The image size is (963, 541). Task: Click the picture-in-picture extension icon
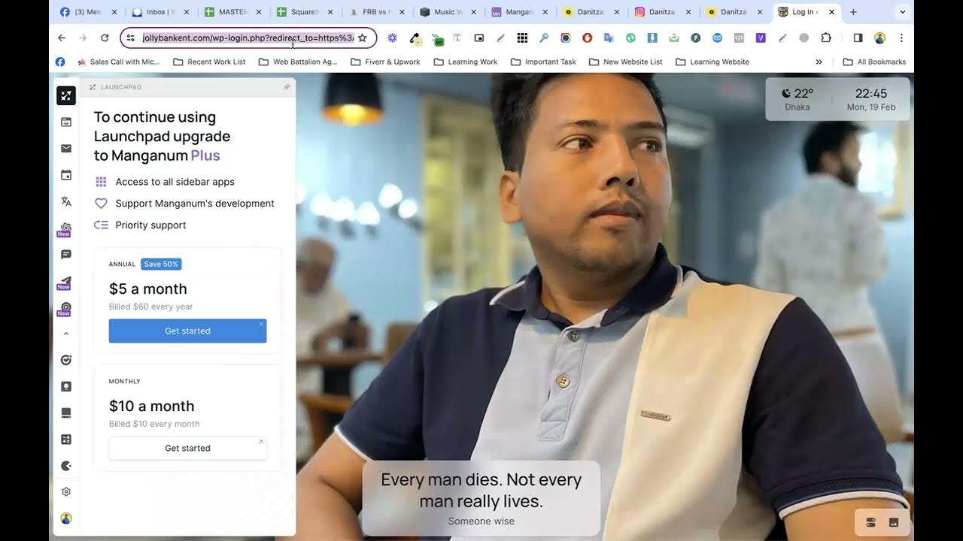[478, 38]
